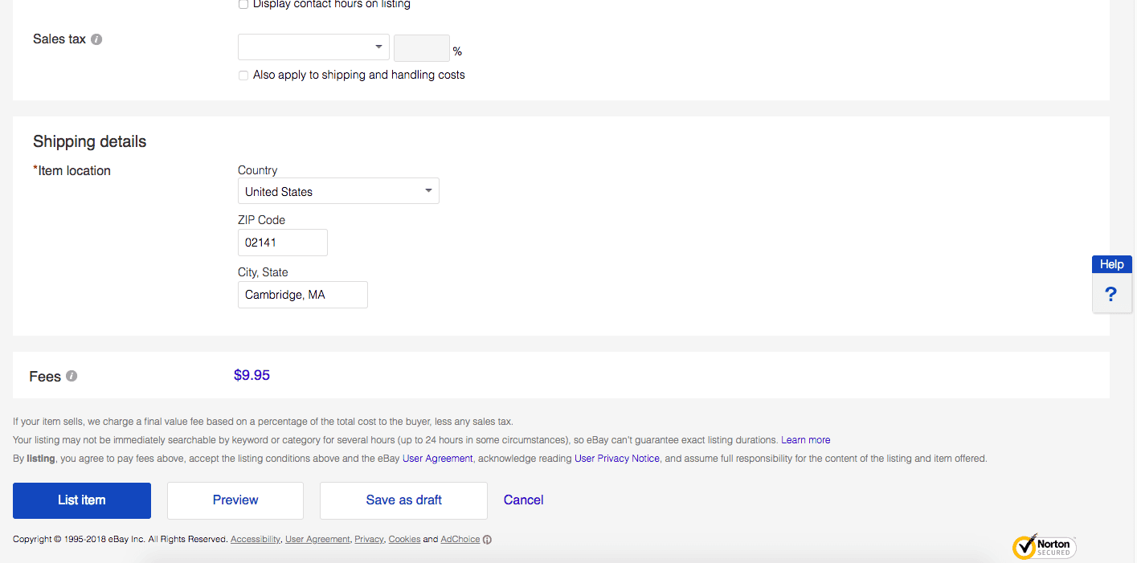This screenshot has width=1137, height=563.
Task: Open the Sales tax state dropdown
Action: [313, 47]
